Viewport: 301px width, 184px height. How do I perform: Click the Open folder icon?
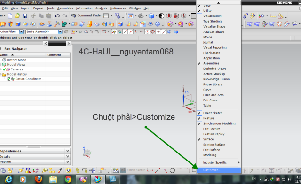pos(17,15)
